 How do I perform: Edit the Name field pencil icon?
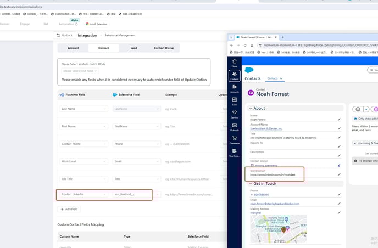coord(339,120)
